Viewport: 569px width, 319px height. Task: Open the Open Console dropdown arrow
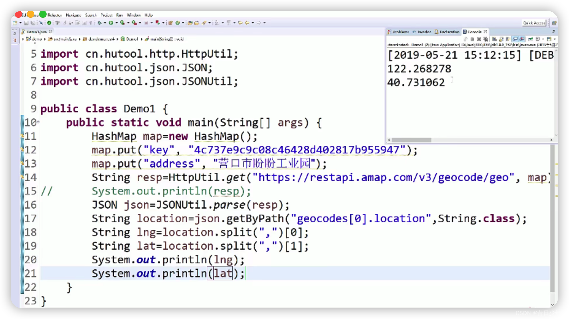tap(555, 39)
